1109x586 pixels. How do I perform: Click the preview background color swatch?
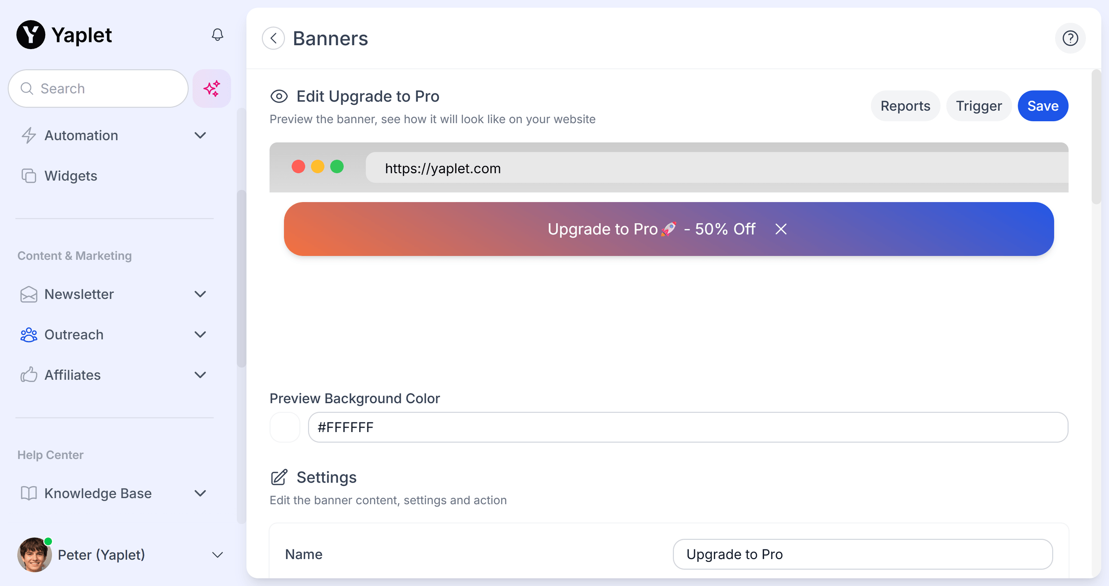click(x=285, y=427)
